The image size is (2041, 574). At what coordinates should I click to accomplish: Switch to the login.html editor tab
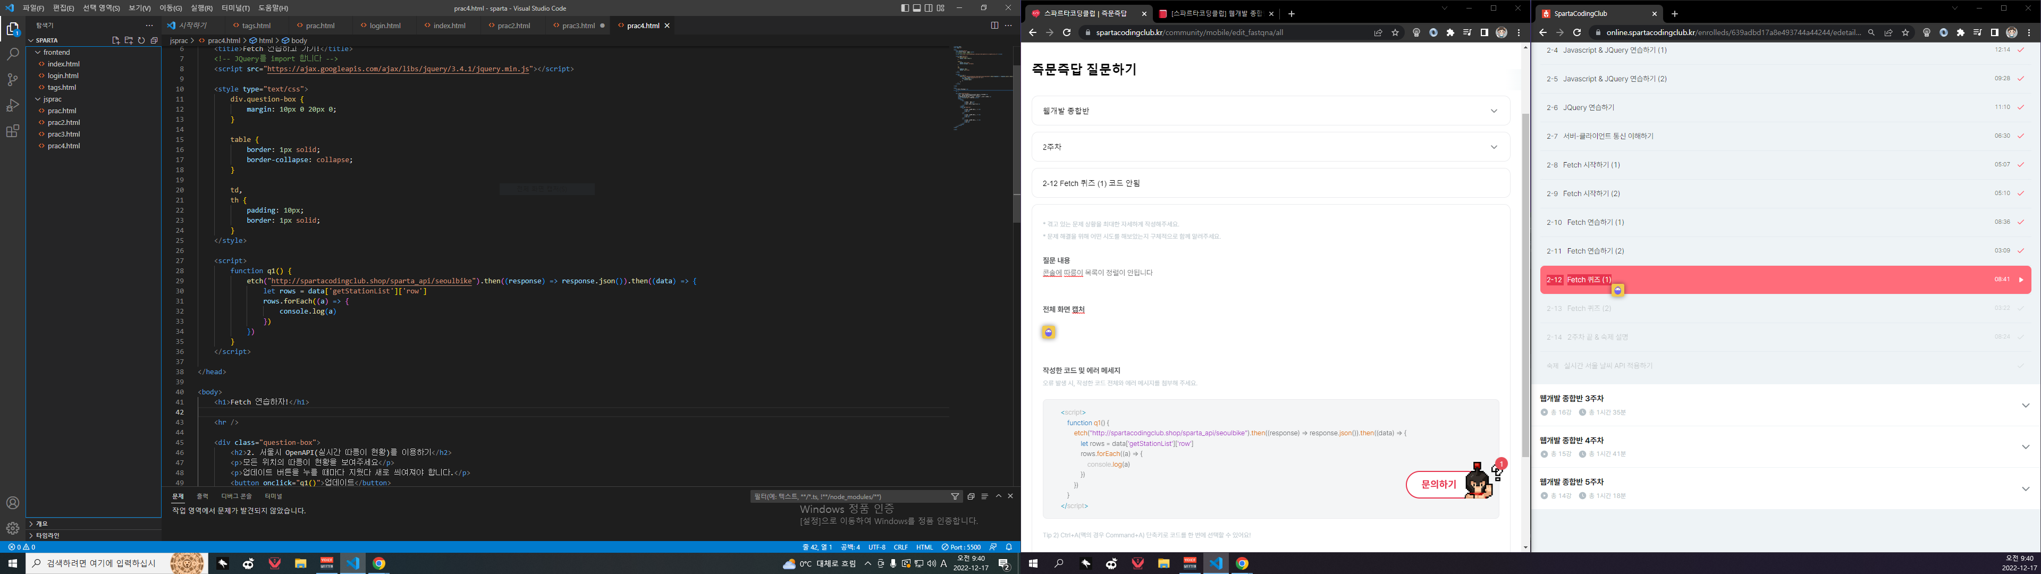[x=384, y=26]
